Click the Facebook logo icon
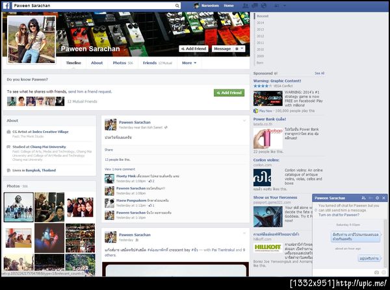This screenshot has height=290, width=390. (x=6, y=5)
